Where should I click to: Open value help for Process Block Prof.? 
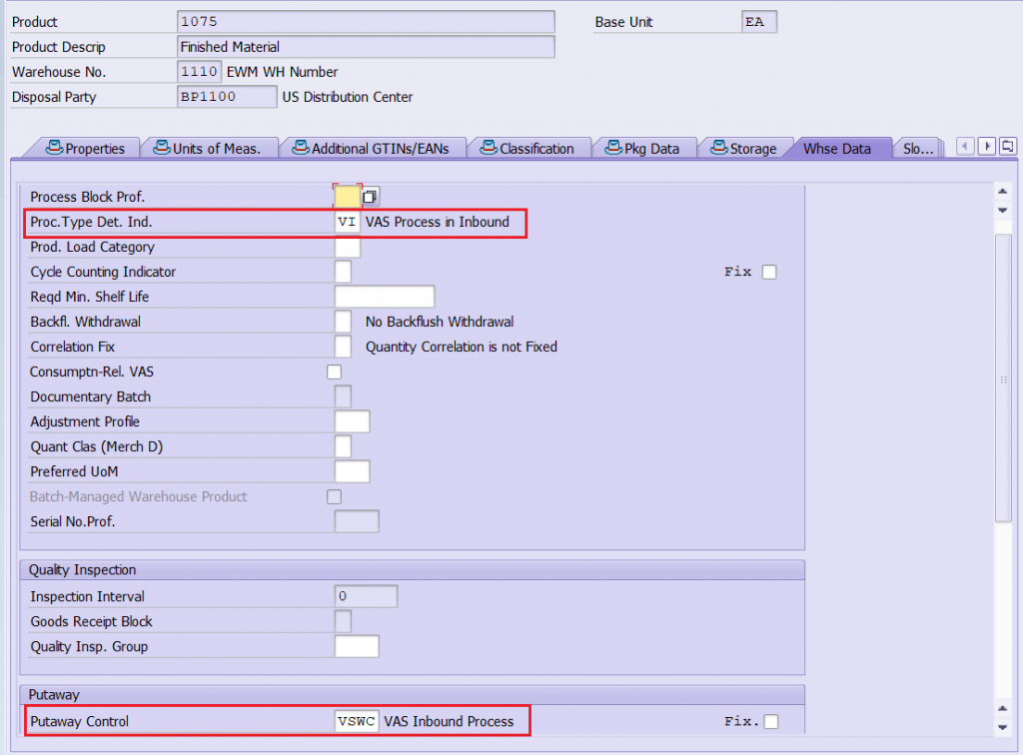tap(370, 197)
